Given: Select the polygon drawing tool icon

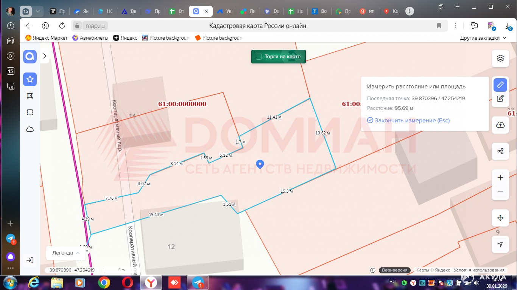Looking at the screenshot, I should pos(30,96).
